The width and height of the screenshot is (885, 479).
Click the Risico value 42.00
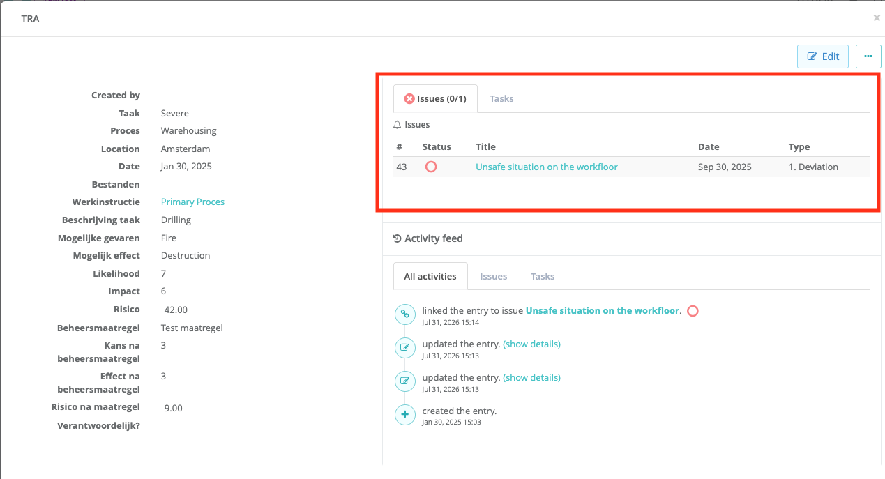tap(176, 310)
